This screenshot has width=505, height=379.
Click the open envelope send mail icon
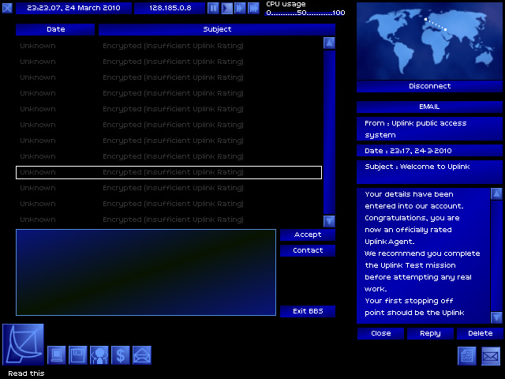tap(141, 355)
